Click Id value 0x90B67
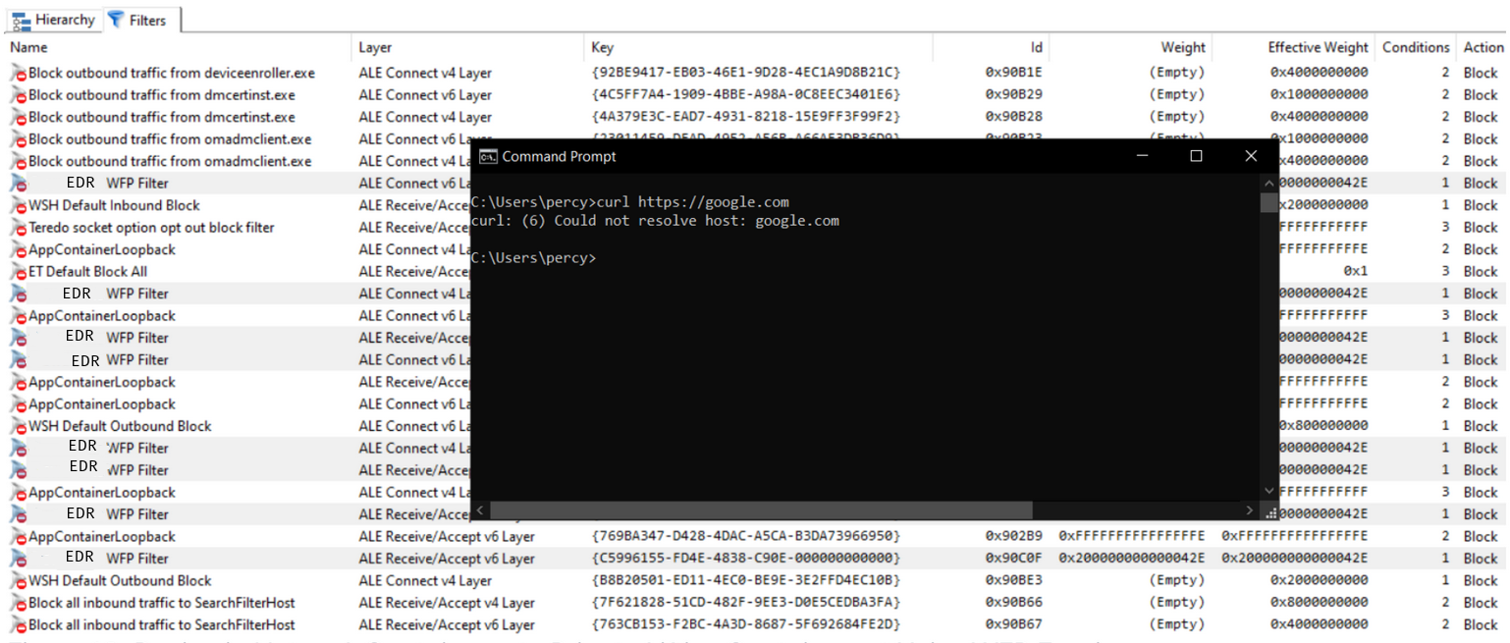Image resolution: width=1510 pixels, height=643 pixels. pyautogui.click(x=1014, y=625)
